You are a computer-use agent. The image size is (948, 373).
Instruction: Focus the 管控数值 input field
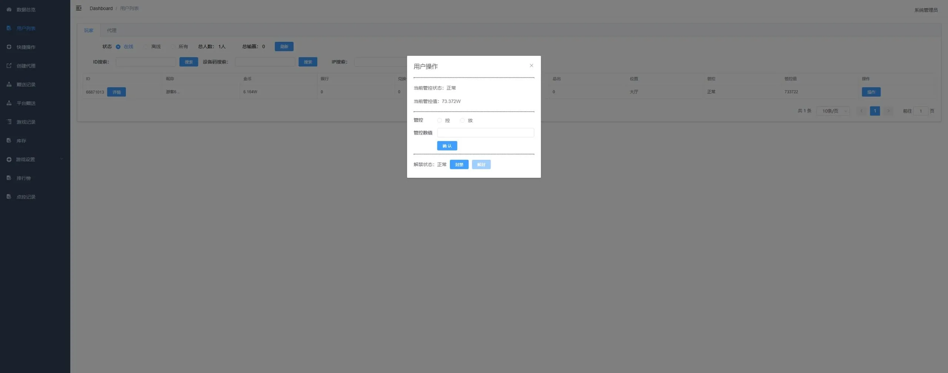[x=485, y=133]
